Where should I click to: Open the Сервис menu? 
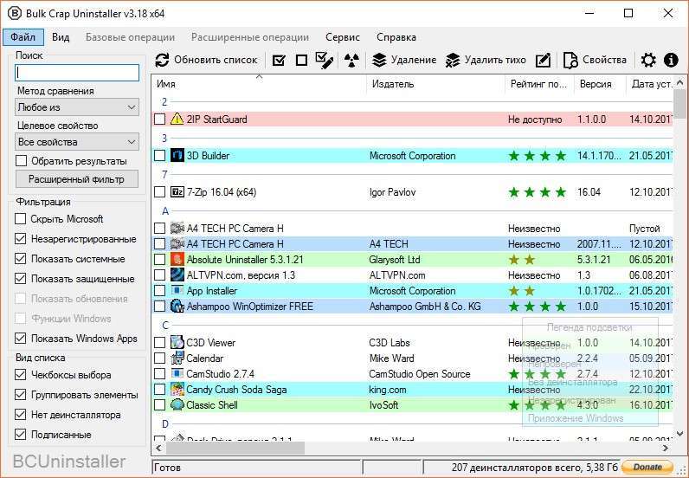point(343,37)
